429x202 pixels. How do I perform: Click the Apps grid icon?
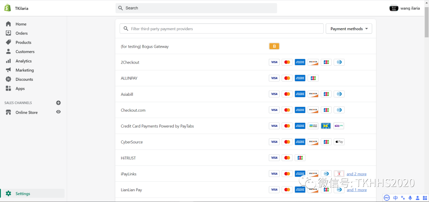tap(8, 88)
